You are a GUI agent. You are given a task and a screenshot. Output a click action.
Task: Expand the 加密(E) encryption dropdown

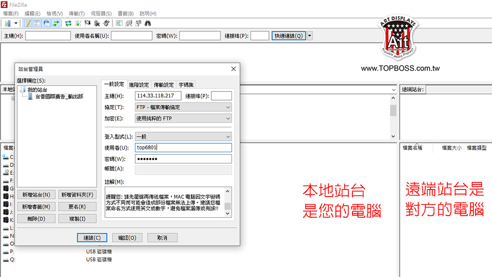tap(183, 118)
